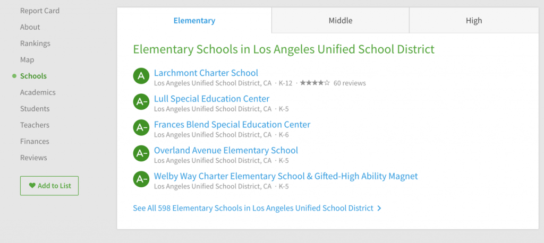
Task: Click the star rating for Larchmont Charter School
Action: click(314, 83)
